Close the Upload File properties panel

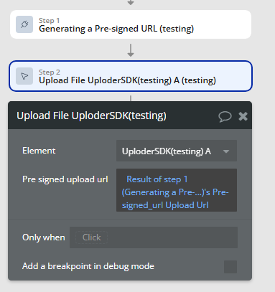pyautogui.click(x=243, y=116)
